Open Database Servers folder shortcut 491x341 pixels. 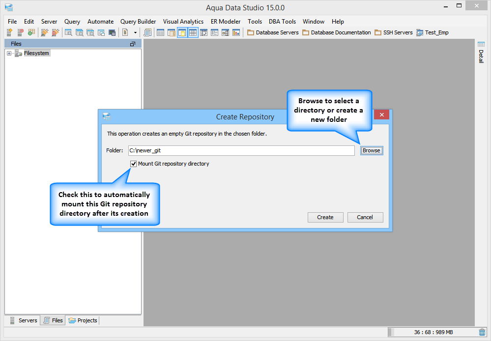[x=273, y=32]
